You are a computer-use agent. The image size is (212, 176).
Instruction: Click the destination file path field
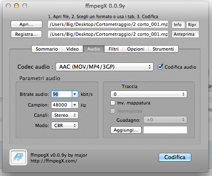(x=108, y=34)
